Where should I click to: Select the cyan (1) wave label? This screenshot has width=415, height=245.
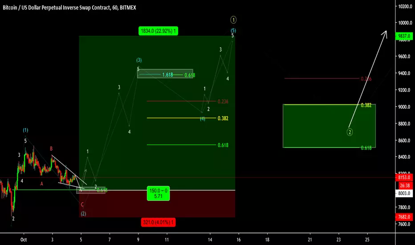[x=25, y=131]
